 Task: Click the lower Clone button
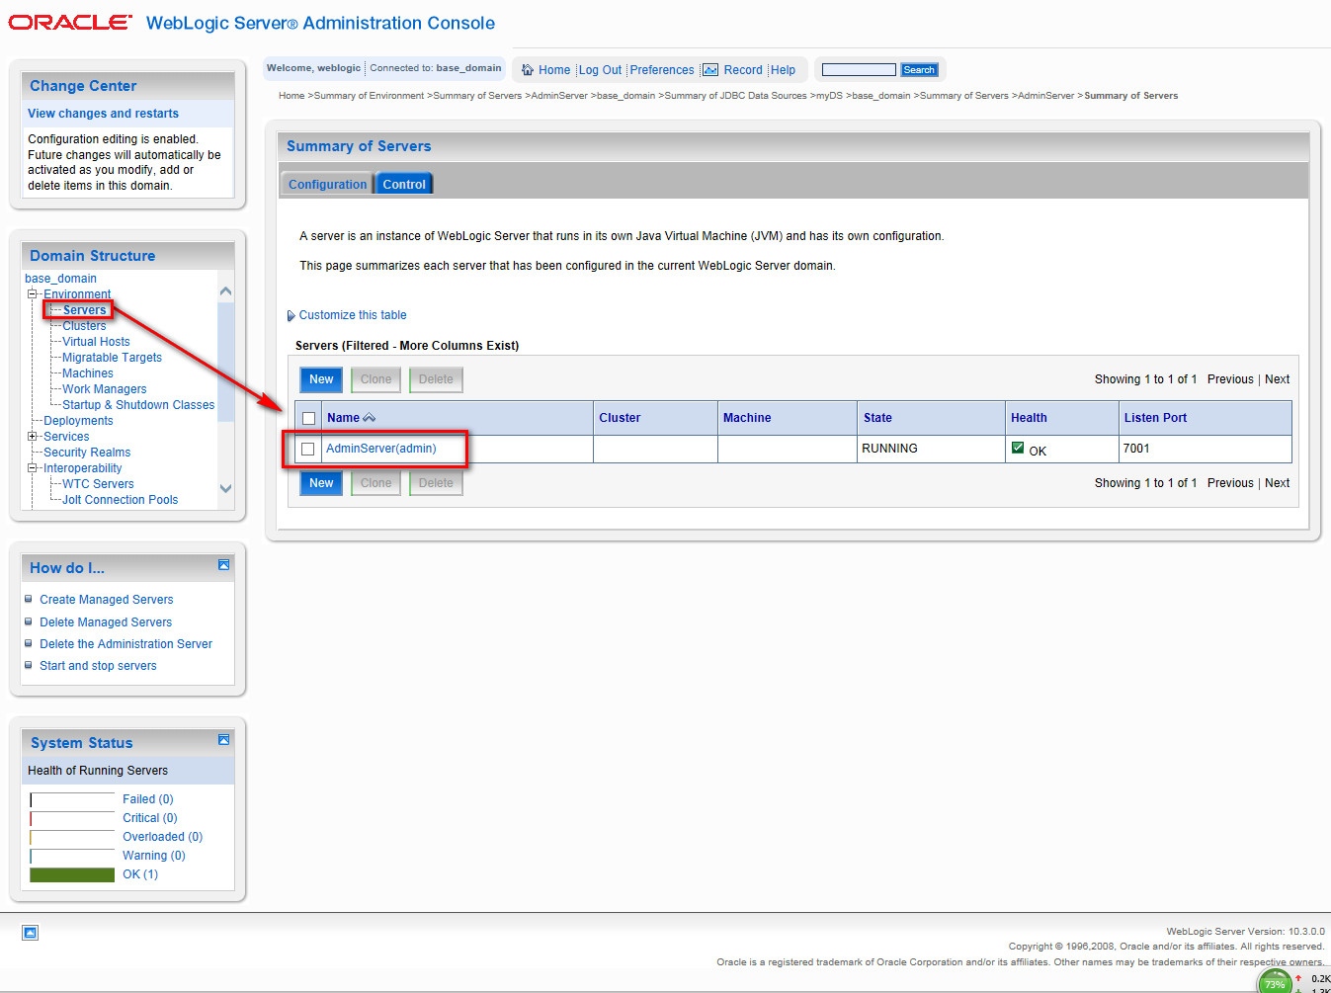[375, 483]
